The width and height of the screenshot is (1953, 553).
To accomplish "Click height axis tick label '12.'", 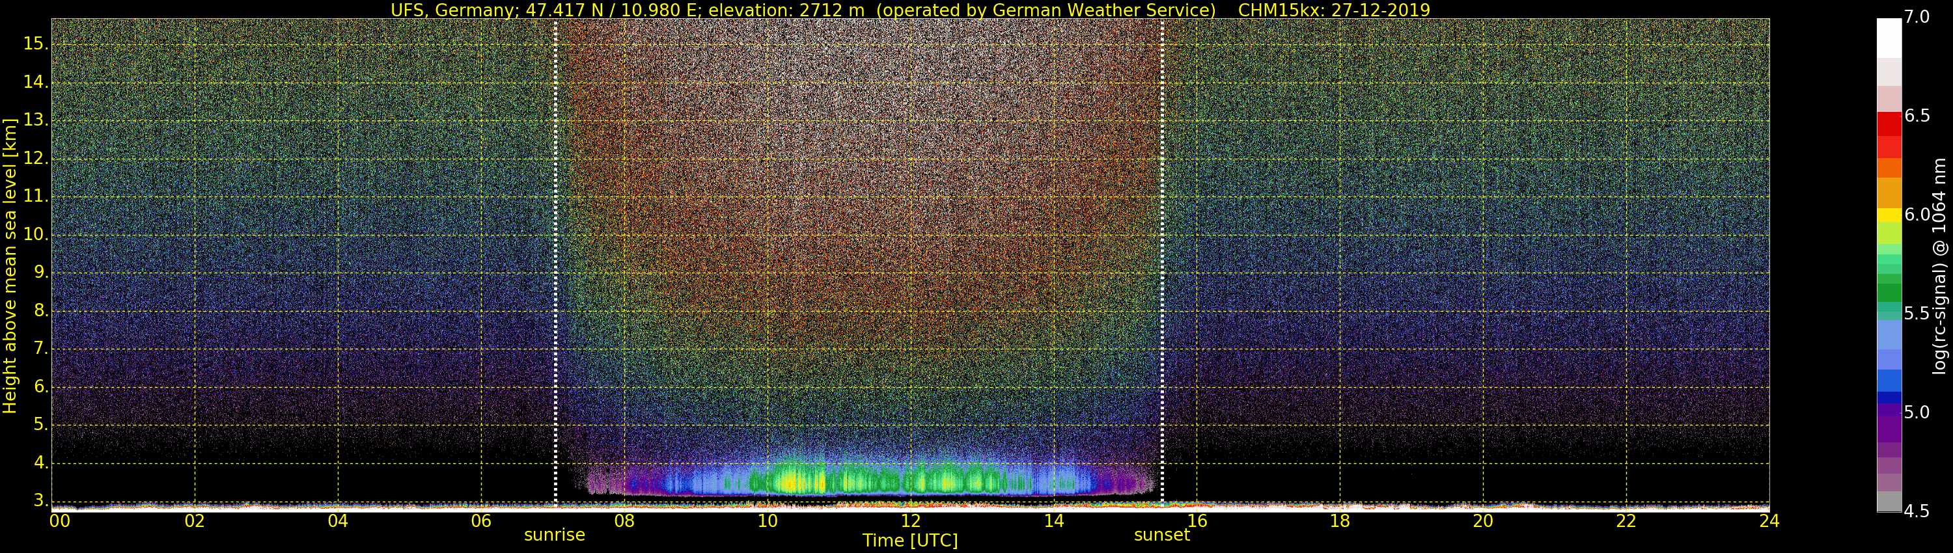I will pos(36,158).
